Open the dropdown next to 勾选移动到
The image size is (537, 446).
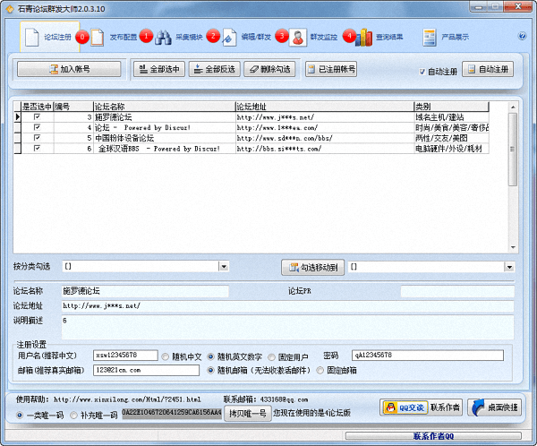click(510, 267)
